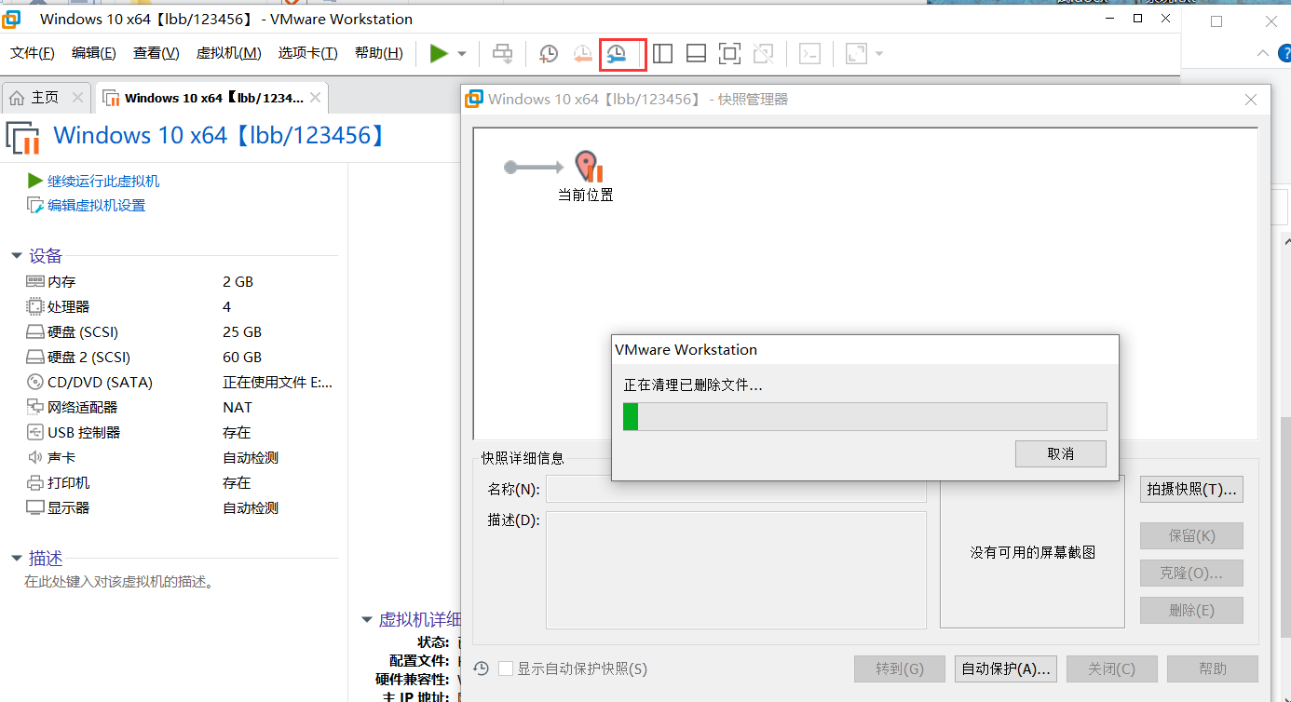This screenshot has width=1291, height=702.
Task: Select the 处理器 processor device icon
Action: (35, 306)
